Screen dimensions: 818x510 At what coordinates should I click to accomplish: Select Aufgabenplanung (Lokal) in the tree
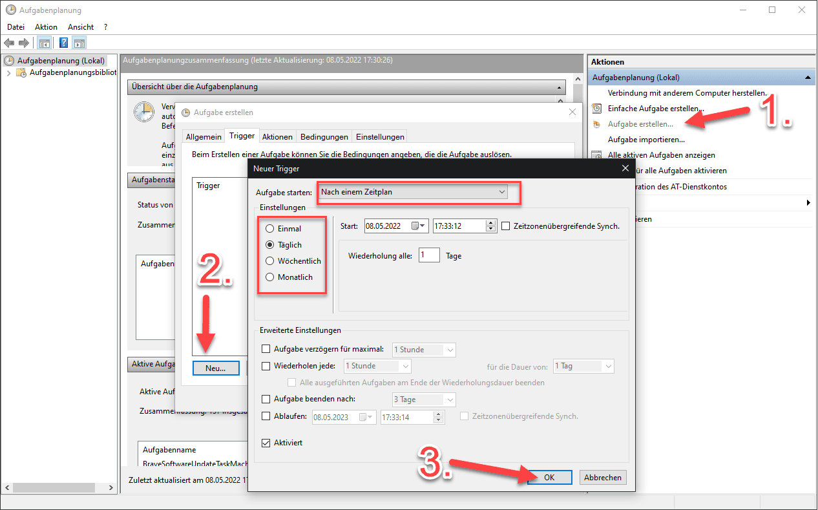61,61
